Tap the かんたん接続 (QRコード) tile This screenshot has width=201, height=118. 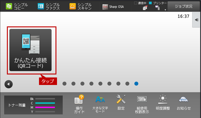pyautogui.click(x=31, y=50)
